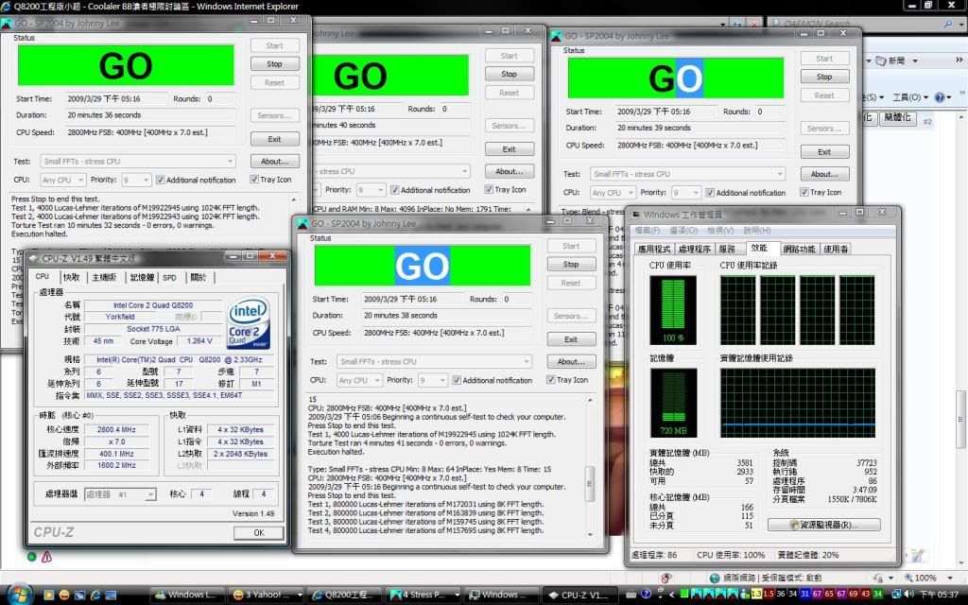Viewport: 968px width, 605px height.
Task: Click the IE search magnifier icon
Action: click(948, 24)
